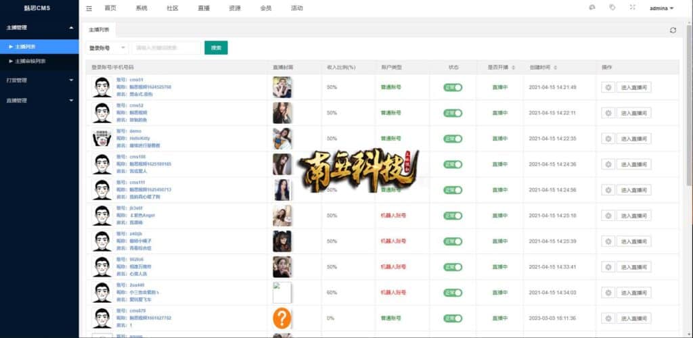Click the refresh icon at tab bar right
Image resolution: width=693 pixels, height=338 pixels.
click(673, 30)
